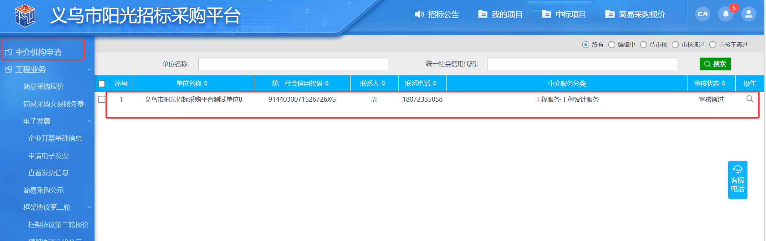Image resolution: width=766 pixels, height=241 pixels.
Task: Select the 审核通过 radio filter
Action: [675, 45]
